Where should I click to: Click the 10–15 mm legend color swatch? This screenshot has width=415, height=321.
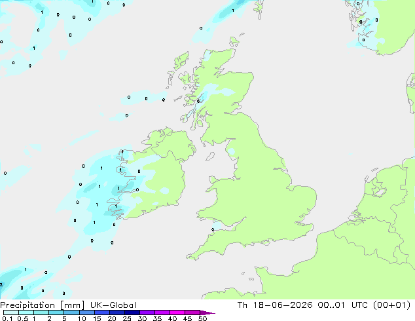tap(87, 312)
